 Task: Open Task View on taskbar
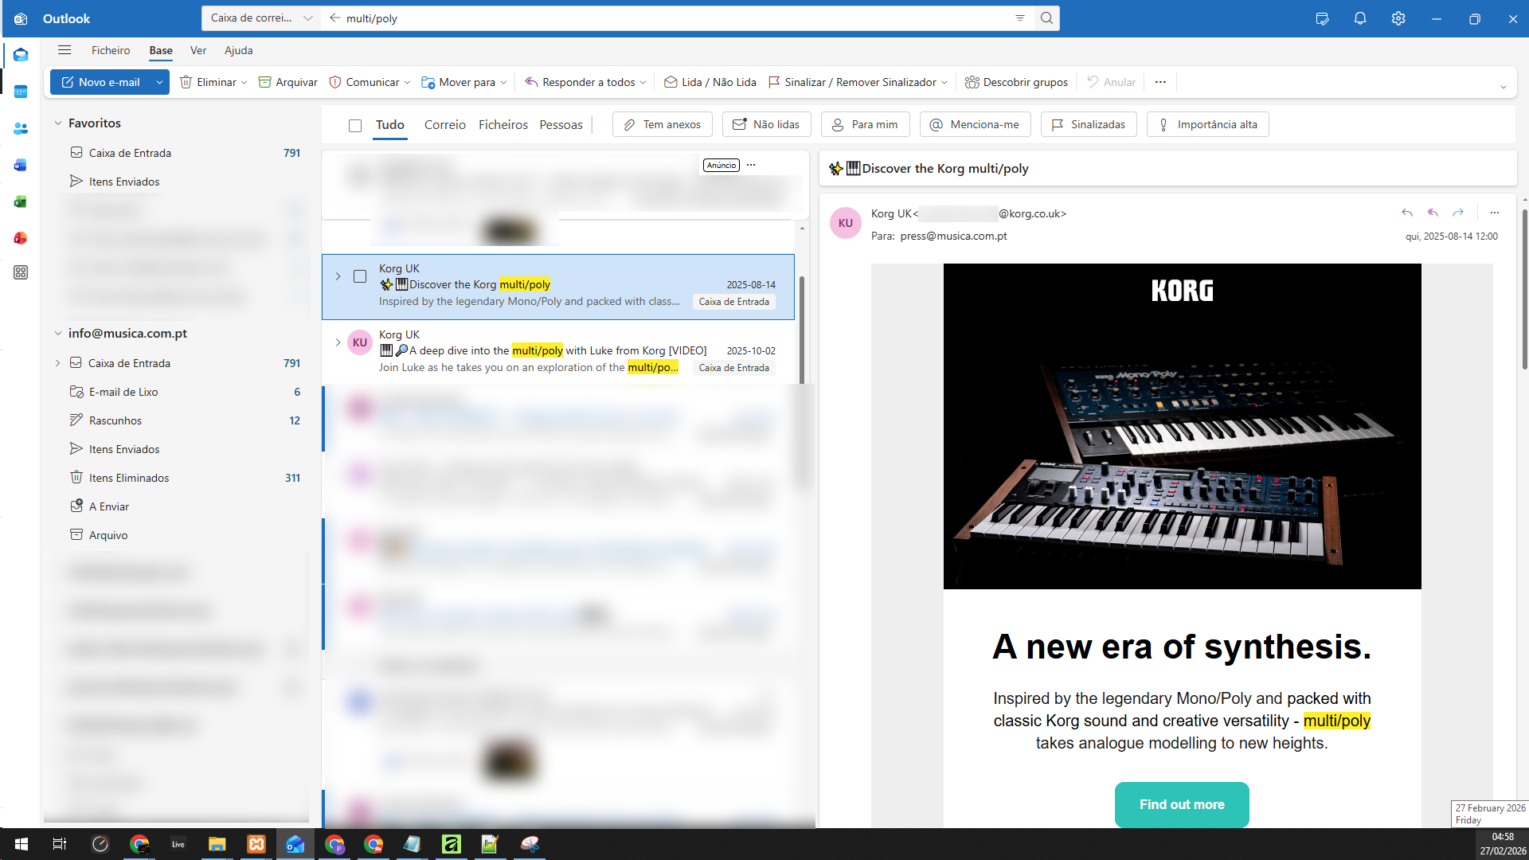click(x=60, y=844)
